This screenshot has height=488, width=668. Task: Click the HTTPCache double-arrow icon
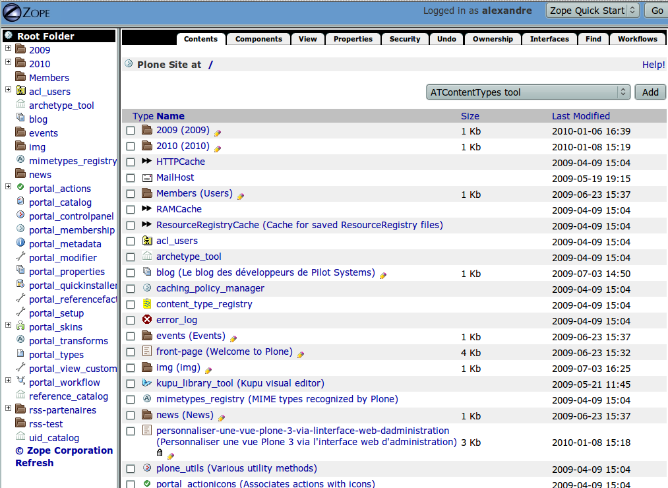pyautogui.click(x=147, y=162)
